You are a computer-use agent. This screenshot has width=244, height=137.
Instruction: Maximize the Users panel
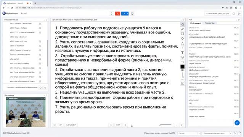pyautogui.click(x=47, y=20)
